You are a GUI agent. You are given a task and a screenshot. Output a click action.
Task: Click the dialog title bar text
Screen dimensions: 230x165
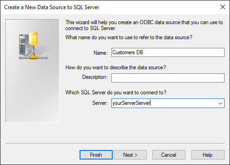(x=52, y=7)
